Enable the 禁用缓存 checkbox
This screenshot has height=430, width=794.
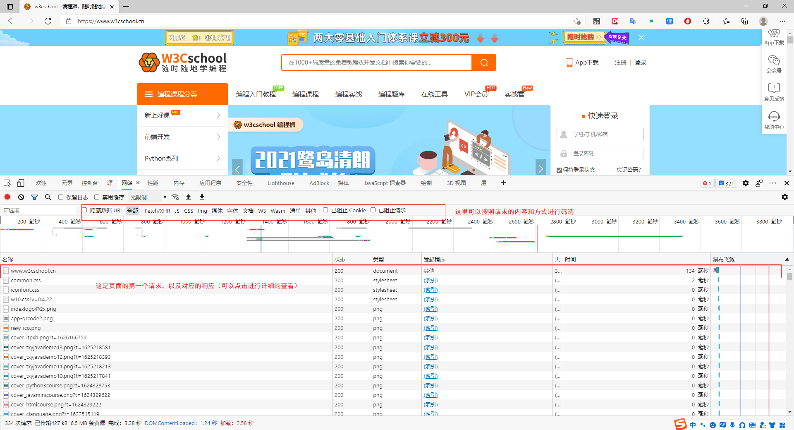97,197
